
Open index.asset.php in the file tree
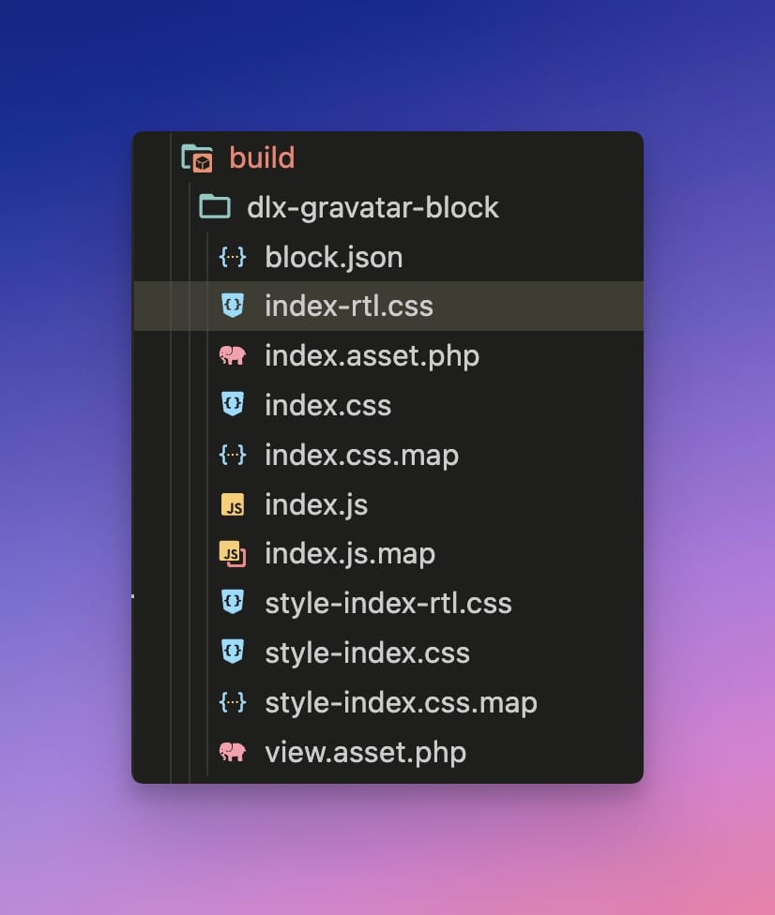tap(372, 356)
